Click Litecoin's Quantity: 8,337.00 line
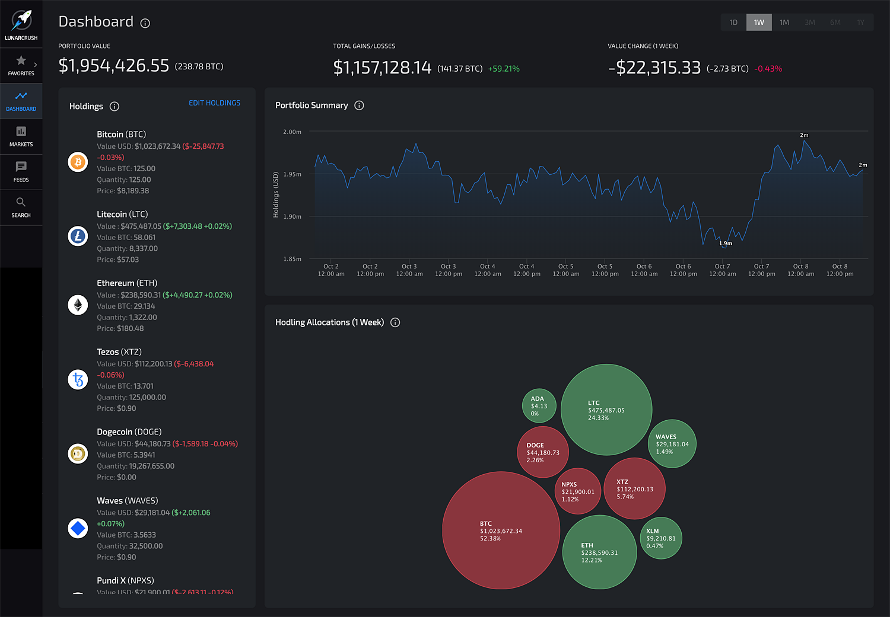This screenshot has height=617, width=890. (127, 248)
